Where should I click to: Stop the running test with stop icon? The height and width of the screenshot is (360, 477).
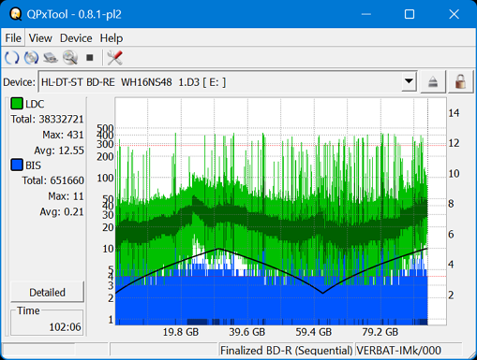(90, 58)
